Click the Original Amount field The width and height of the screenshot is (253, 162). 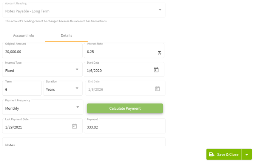coord(42,52)
